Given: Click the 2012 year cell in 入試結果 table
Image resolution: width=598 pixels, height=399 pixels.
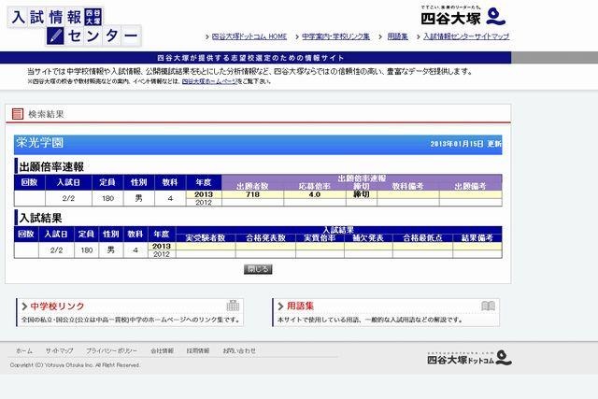Looking at the screenshot, I should tap(162, 254).
